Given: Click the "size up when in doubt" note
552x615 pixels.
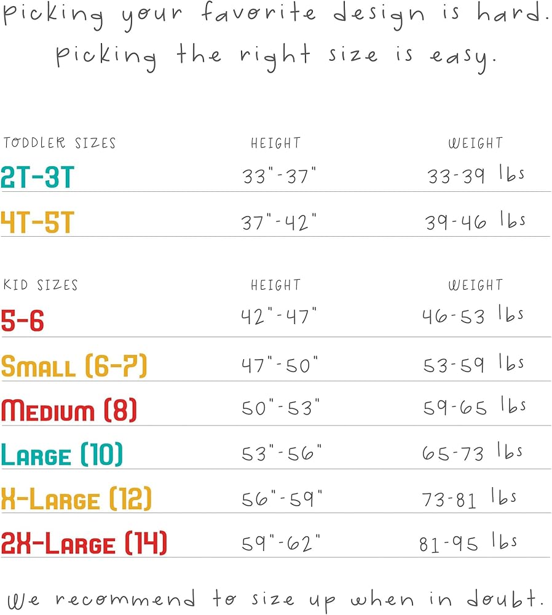Looking at the screenshot, I should tap(276, 598).
